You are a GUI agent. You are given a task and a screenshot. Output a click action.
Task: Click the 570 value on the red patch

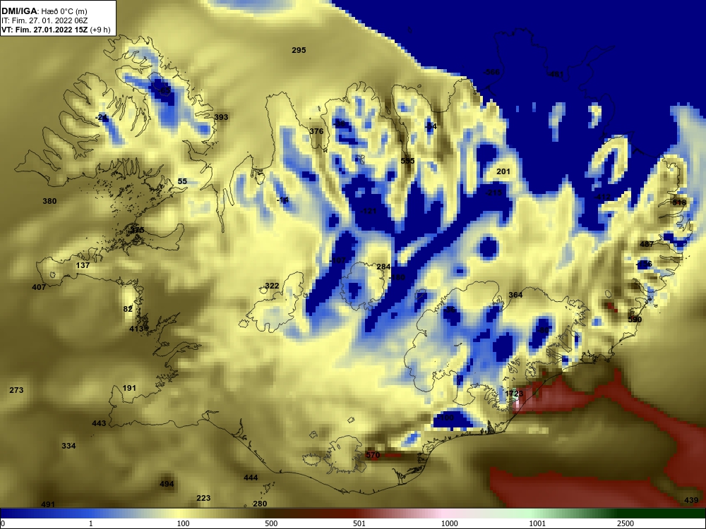tap(373, 455)
